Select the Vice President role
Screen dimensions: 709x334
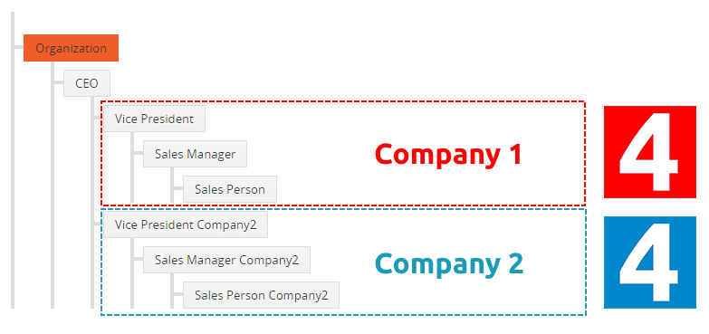(154, 119)
